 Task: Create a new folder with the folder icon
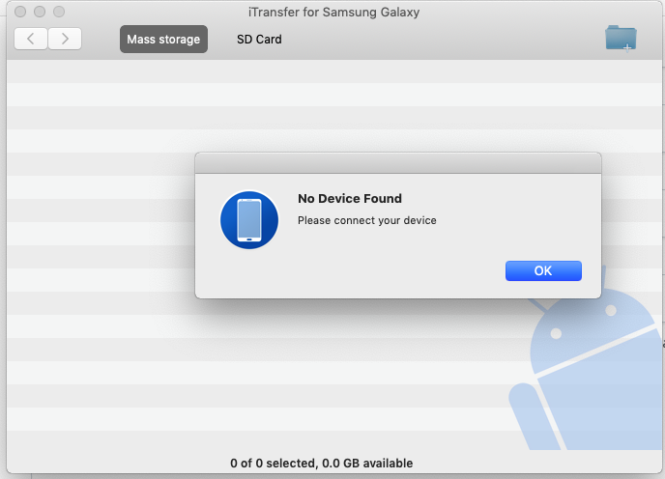point(621,39)
